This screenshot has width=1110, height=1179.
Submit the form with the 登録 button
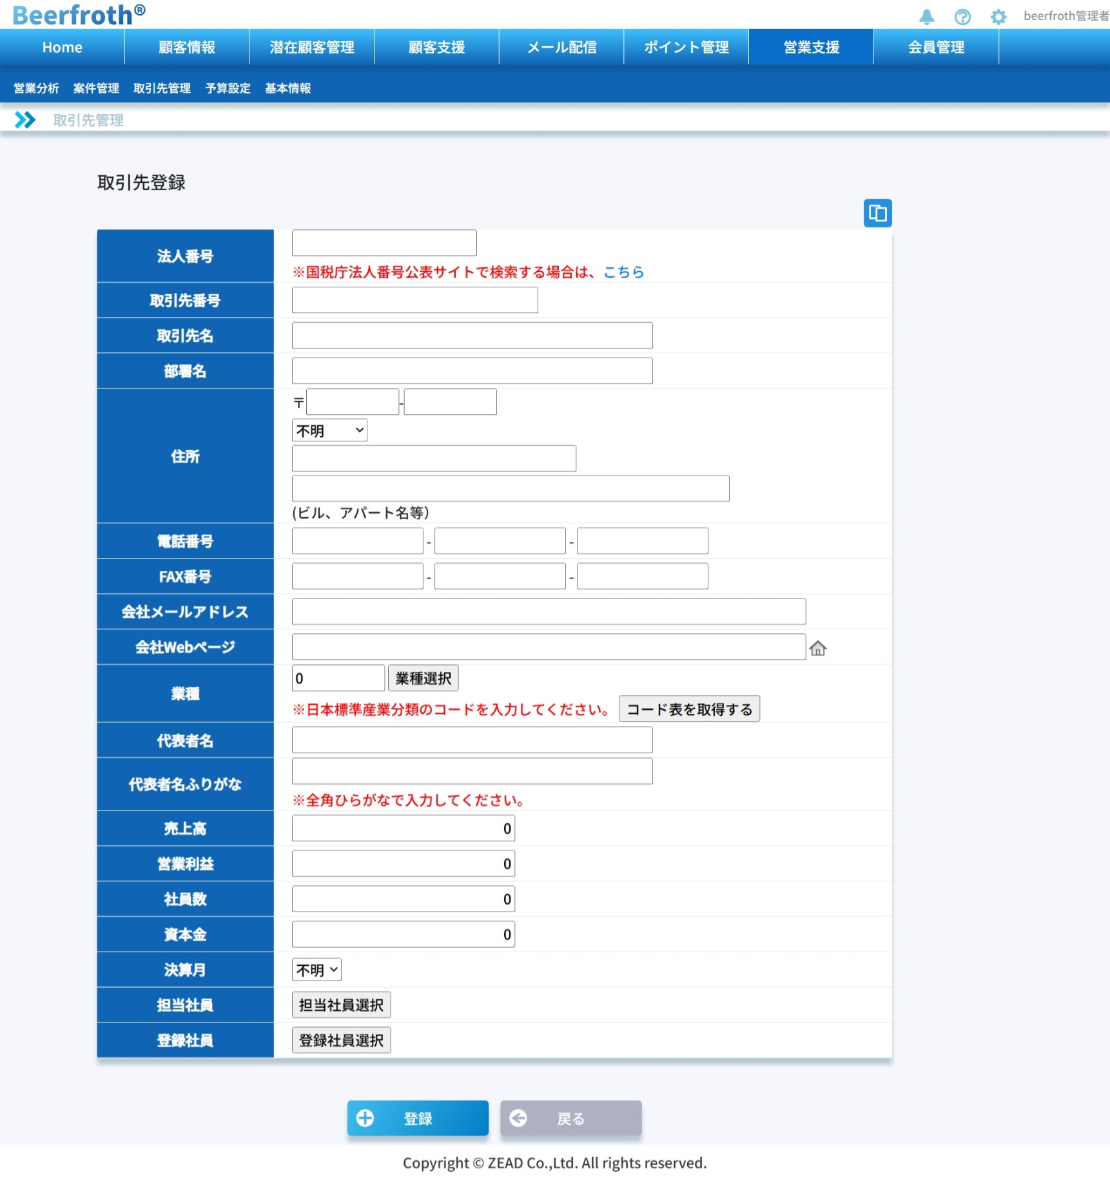[x=418, y=1118]
